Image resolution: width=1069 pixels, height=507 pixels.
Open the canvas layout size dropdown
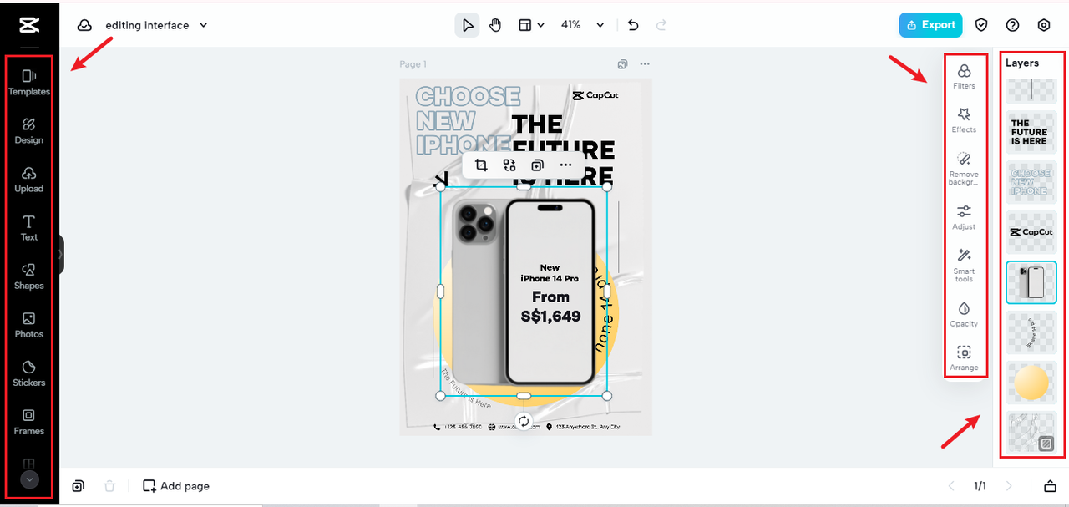click(x=531, y=25)
